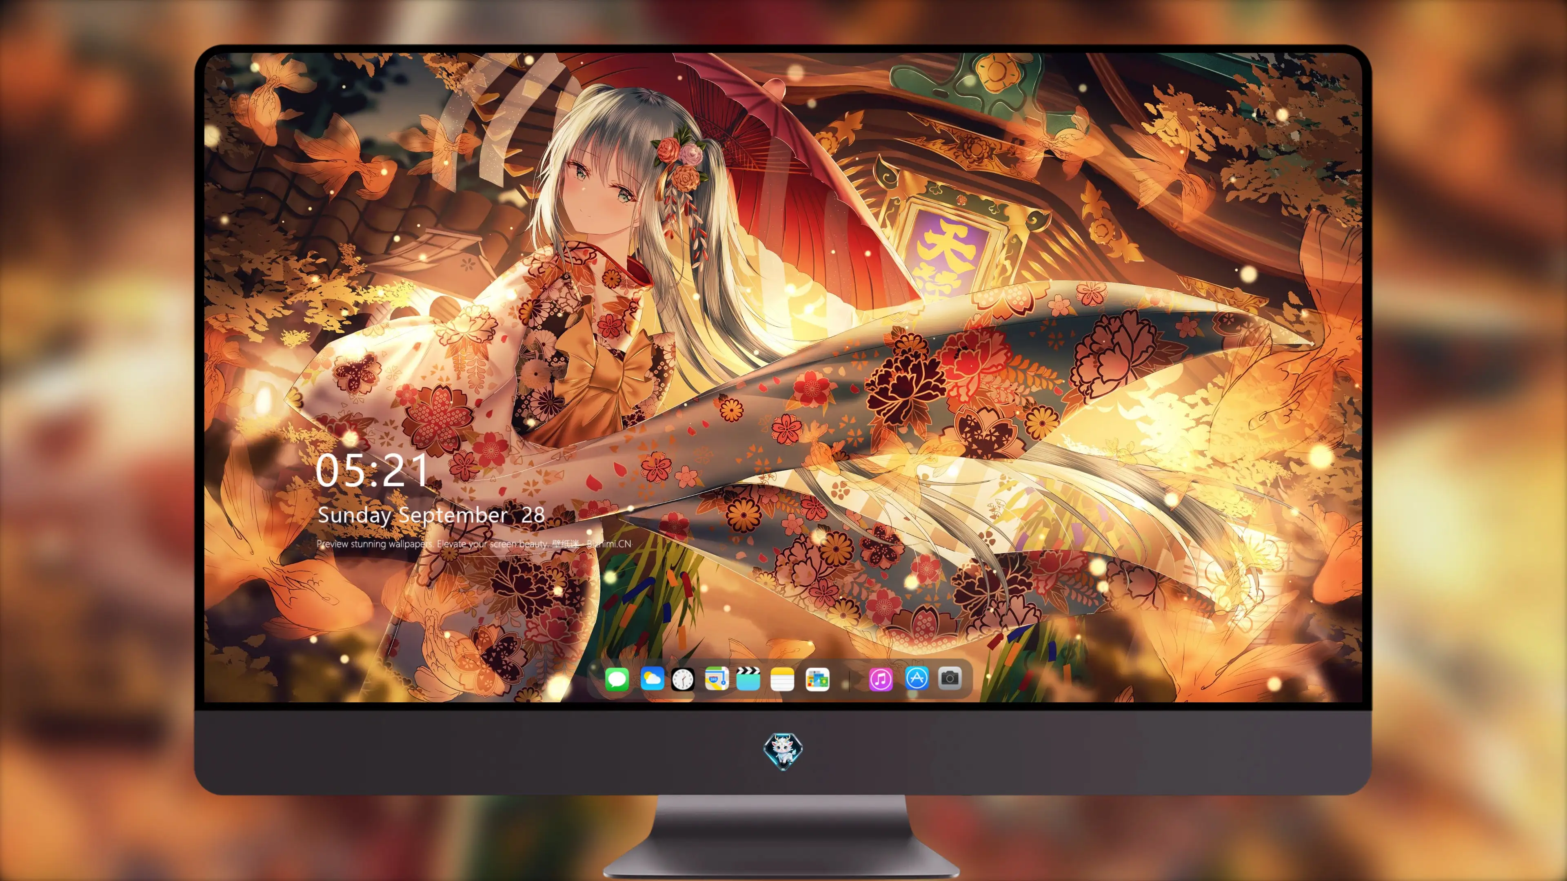Click the dragon logo badge below the screen
This screenshot has height=881, width=1567.
click(x=783, y=751)
